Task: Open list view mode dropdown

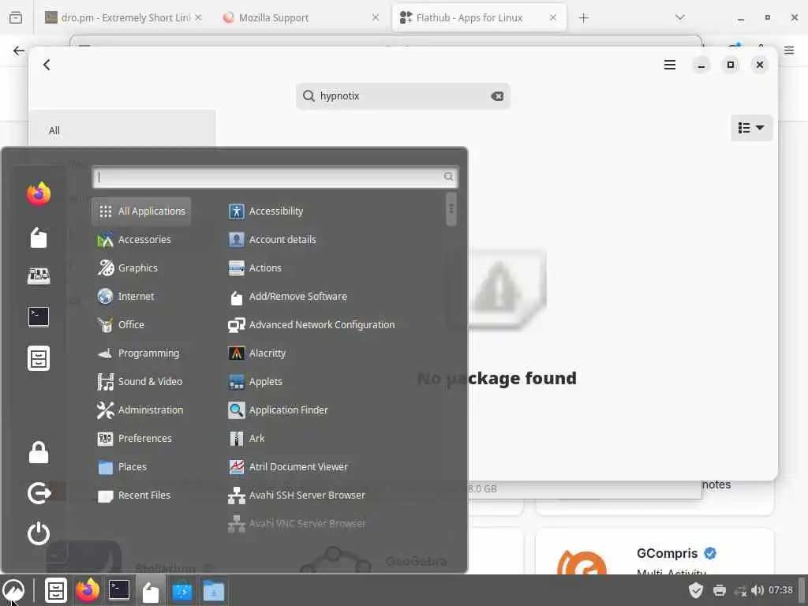Action: pyautogui.click(x=751, y=128)
